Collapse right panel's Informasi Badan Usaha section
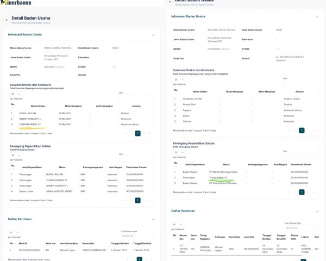 point(316,16)
